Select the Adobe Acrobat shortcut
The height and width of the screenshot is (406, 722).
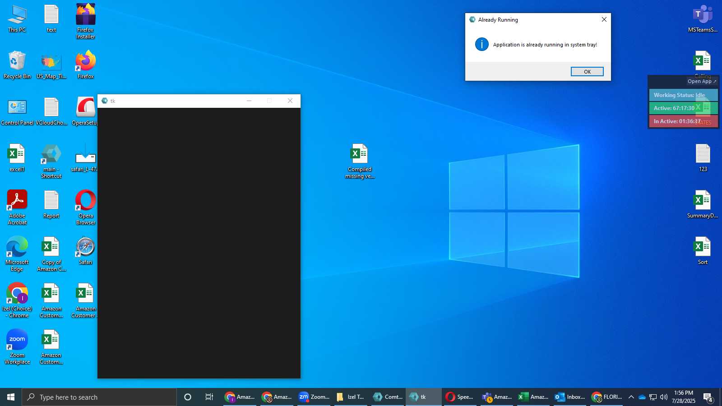(x=17, y=208)
